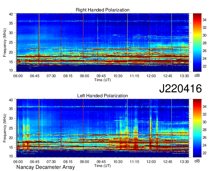210x171 pixels.
Task: Click the 35 MHz tick of Right Handed plot
Action: click(x=11, y=23)
